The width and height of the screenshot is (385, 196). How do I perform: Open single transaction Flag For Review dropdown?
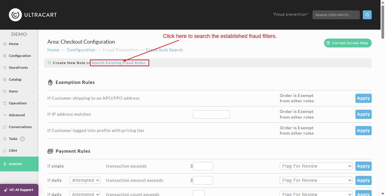(316, 166)
